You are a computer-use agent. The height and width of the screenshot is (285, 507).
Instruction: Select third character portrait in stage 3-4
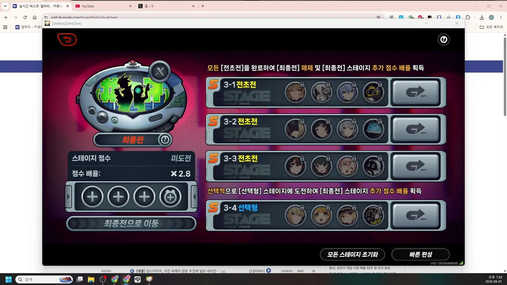(347, 216)
